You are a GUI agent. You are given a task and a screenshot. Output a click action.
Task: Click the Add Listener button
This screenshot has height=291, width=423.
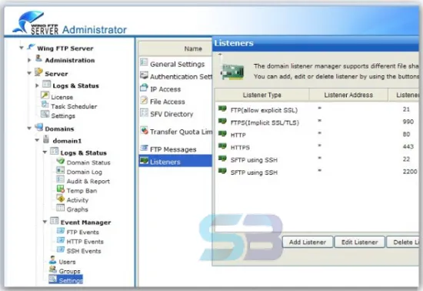308,242
